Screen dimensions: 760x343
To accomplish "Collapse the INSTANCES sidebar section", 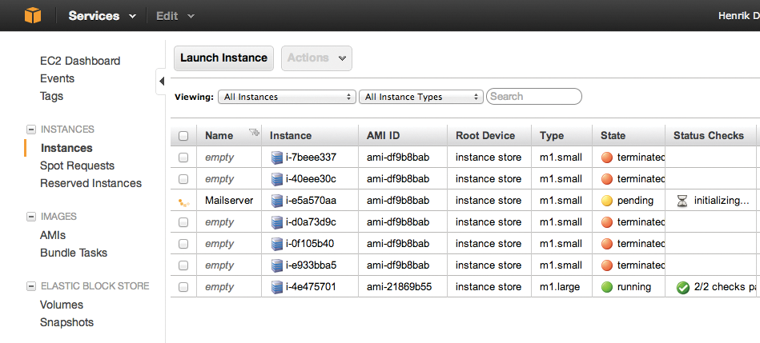I will click(31, 130).
